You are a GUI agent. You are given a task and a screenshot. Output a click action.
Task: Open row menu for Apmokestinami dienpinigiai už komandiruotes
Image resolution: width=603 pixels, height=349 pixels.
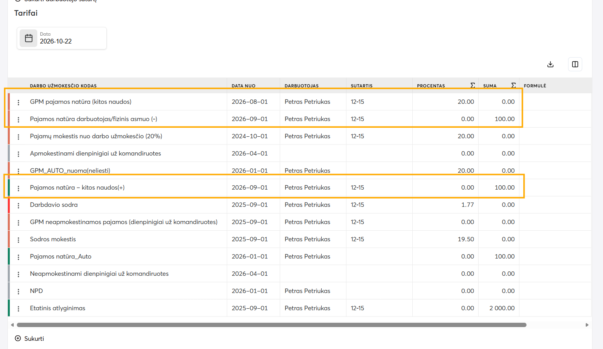pyautogui.click(x=18, y=154)
